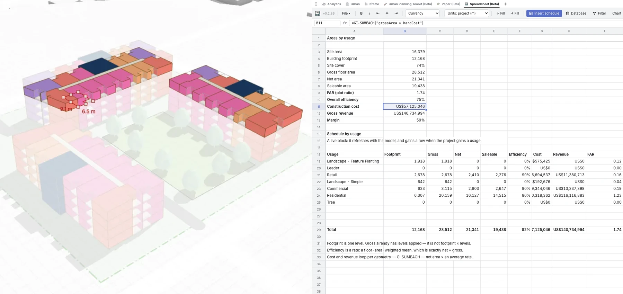Click the Chart button
The image size is (623, 294).
(x=616, y=14)
